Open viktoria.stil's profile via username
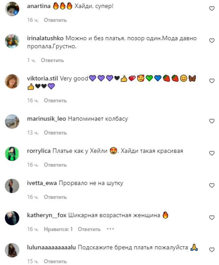This screenshot has height=265, width=219. click(x=42, y=78)
